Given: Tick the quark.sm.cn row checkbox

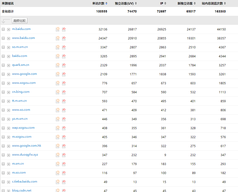Looking at the screenshot, I should tap(3, 65).
